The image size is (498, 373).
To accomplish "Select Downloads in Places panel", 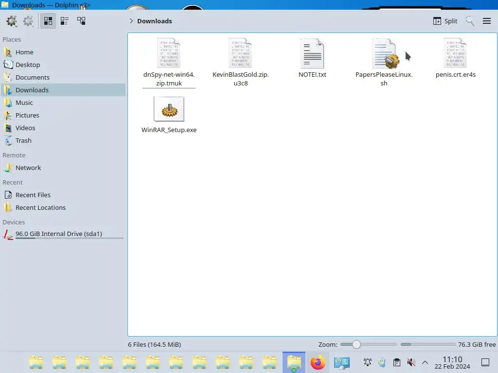I will pyautogui.click(x=63, y=90).
